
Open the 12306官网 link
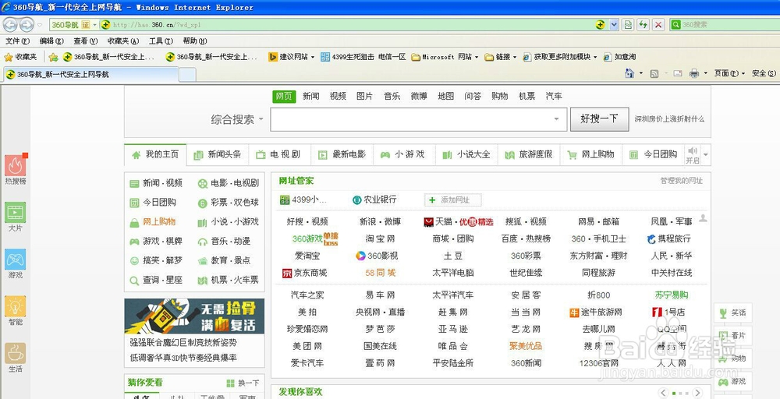(598, 363)
